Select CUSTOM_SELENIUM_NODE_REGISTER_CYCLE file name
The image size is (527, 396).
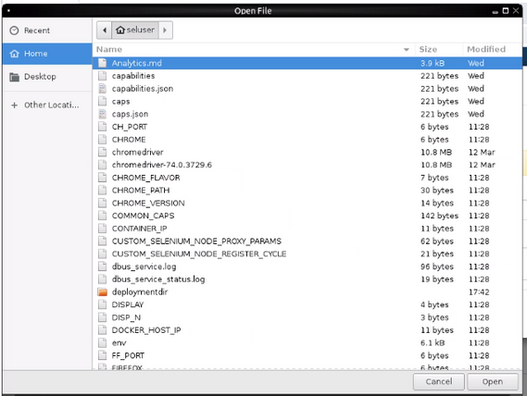point(199,254)
